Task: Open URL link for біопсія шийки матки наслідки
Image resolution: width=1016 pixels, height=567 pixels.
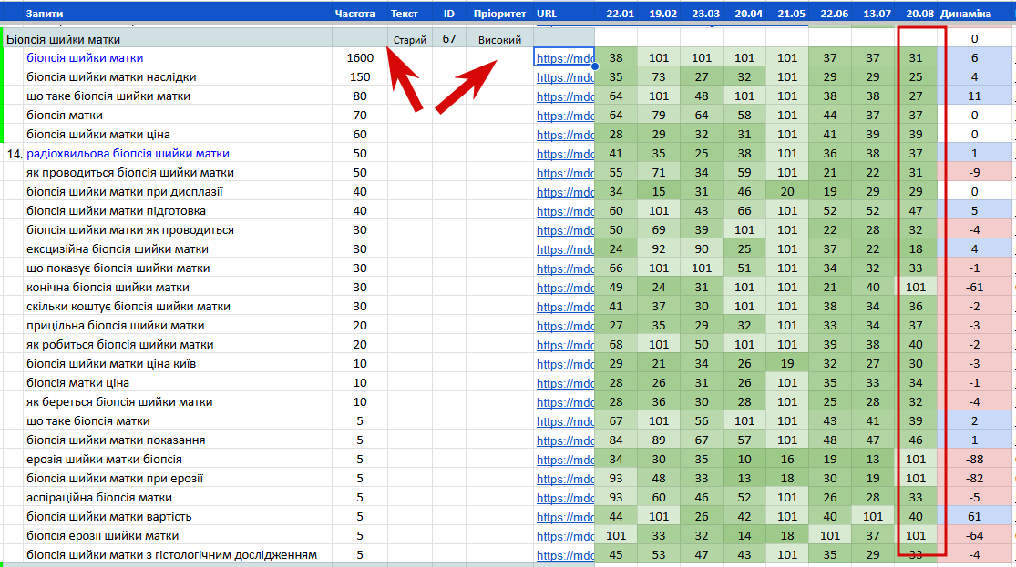Action: 565,77
